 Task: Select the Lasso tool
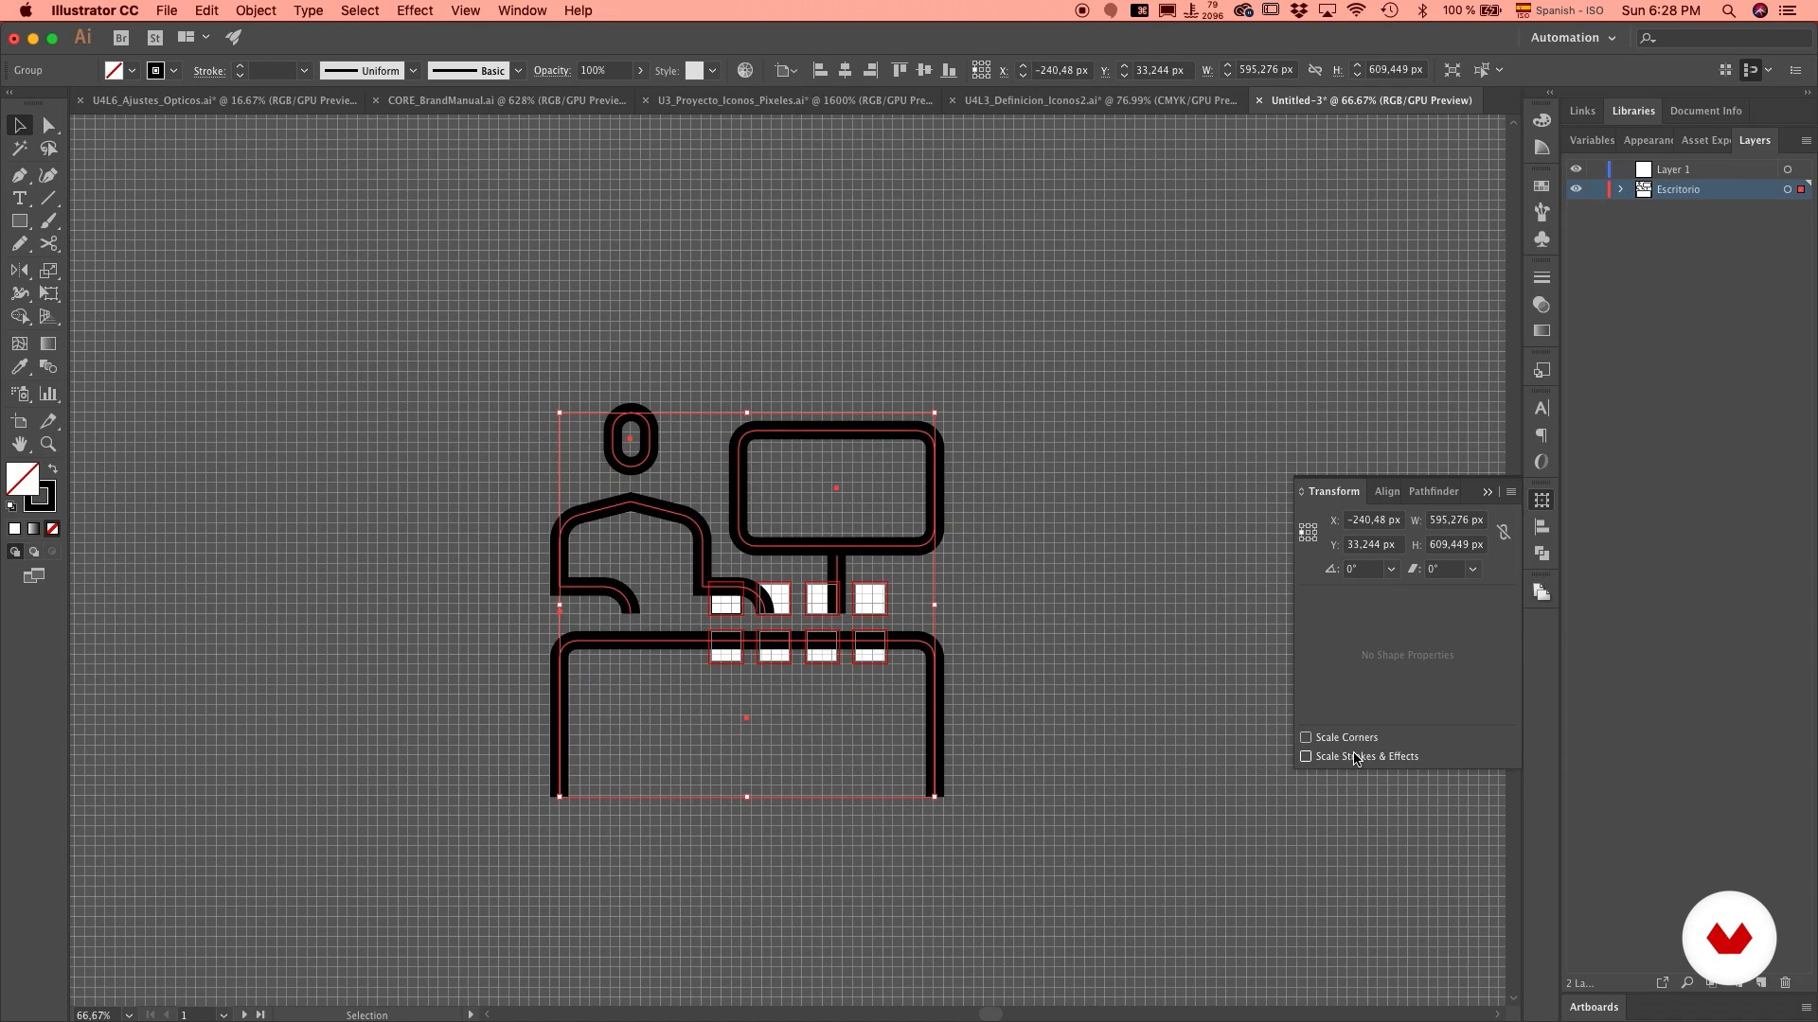pyautogui.click(x=49, y=149)
